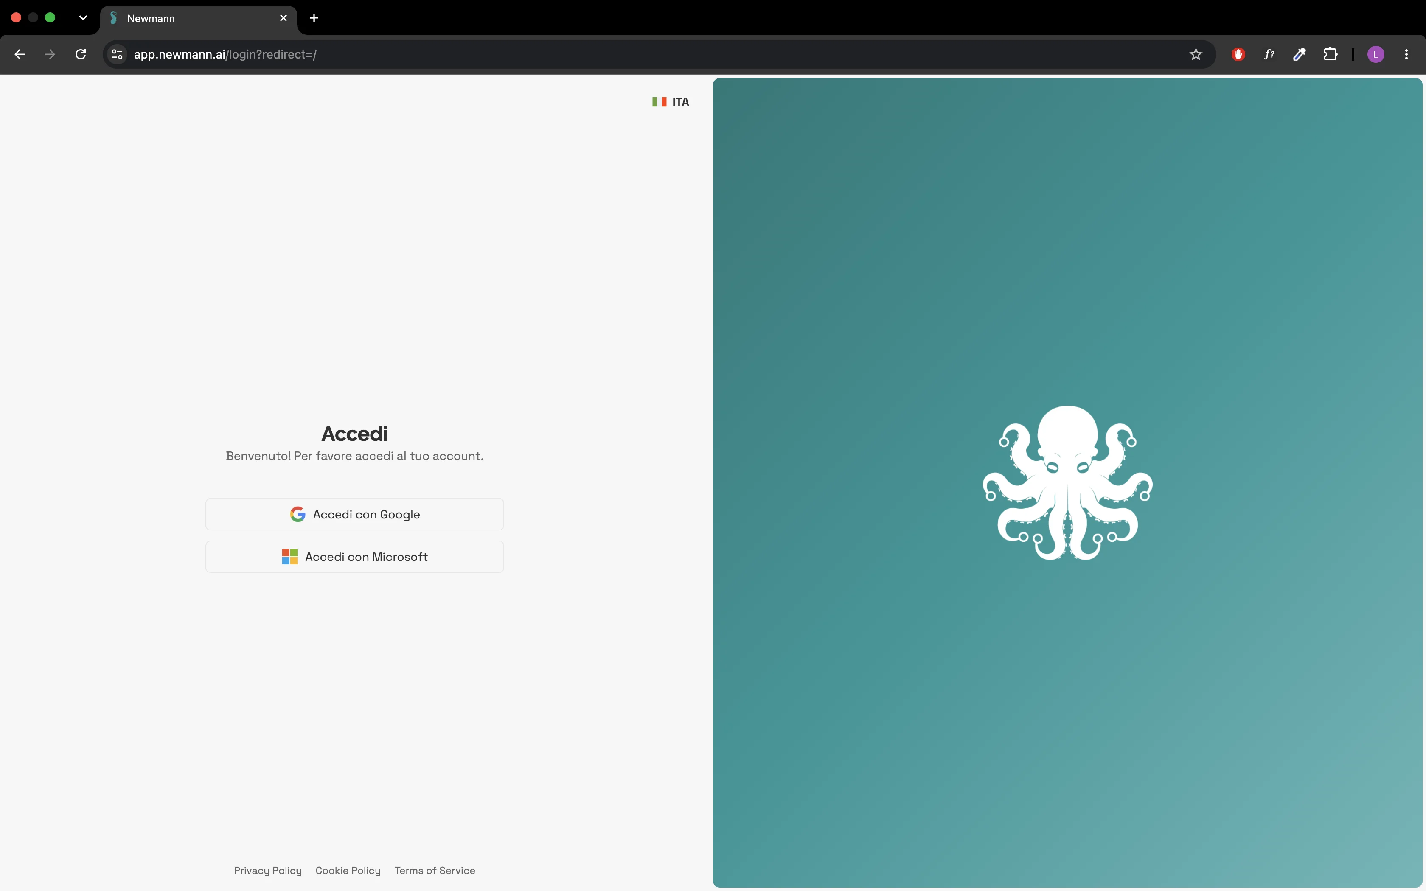Screen dimensions: 1426x891
Task: Open a new tab with plus button
Action: (x=314, y=18)
